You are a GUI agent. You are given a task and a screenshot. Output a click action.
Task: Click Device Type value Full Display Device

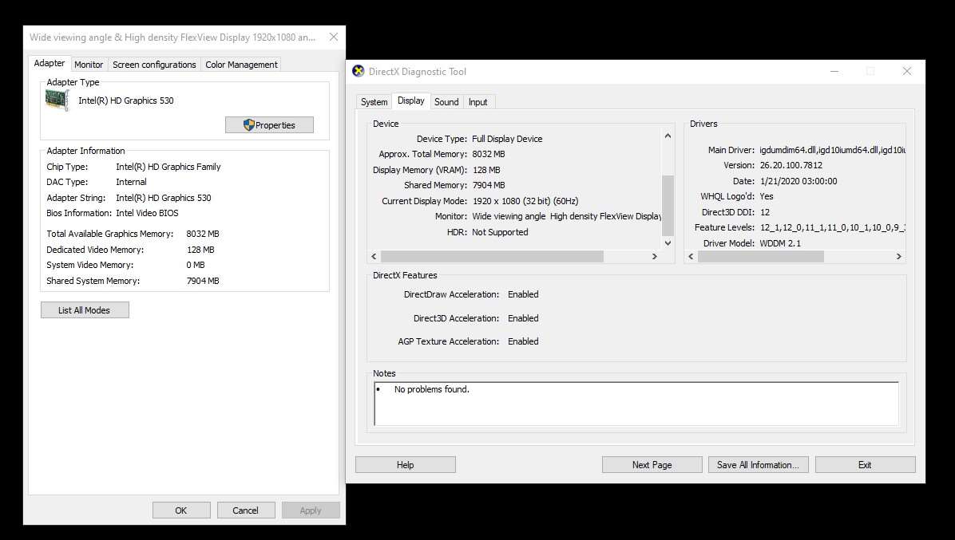pyautogui.click(x=507, y=139)
